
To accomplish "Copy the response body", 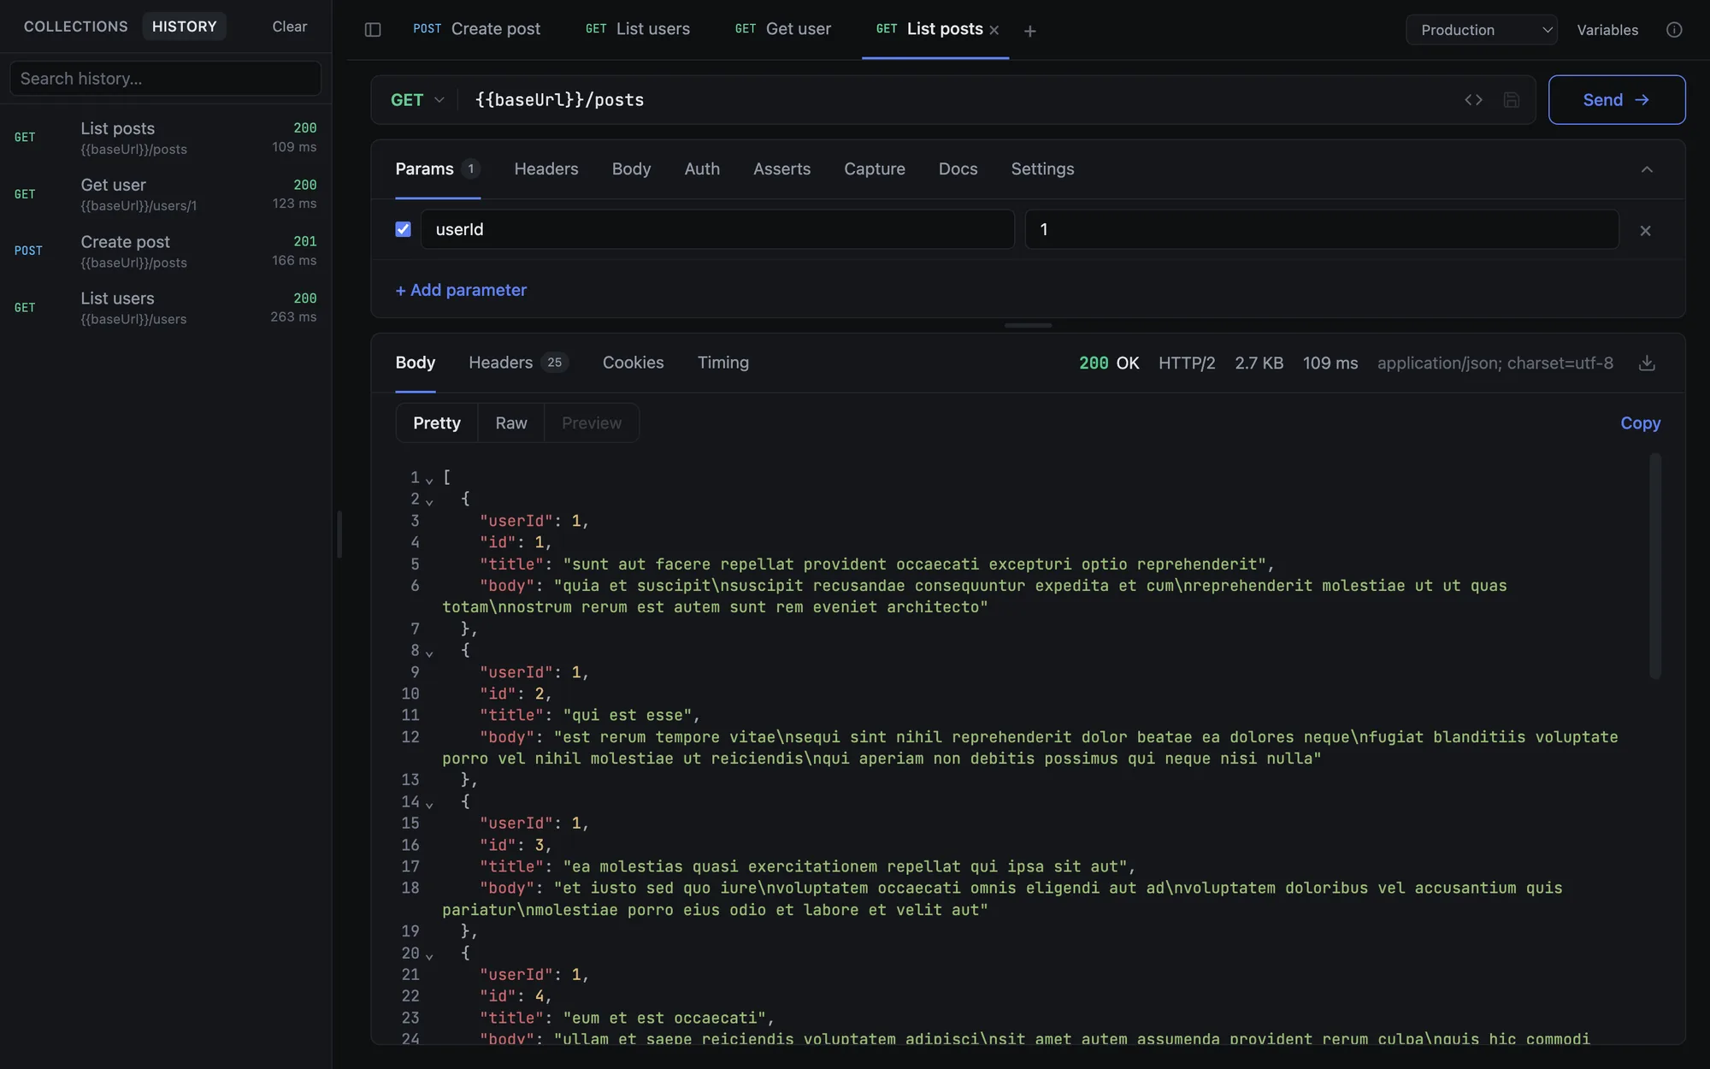I will [x=1640, y=423].
